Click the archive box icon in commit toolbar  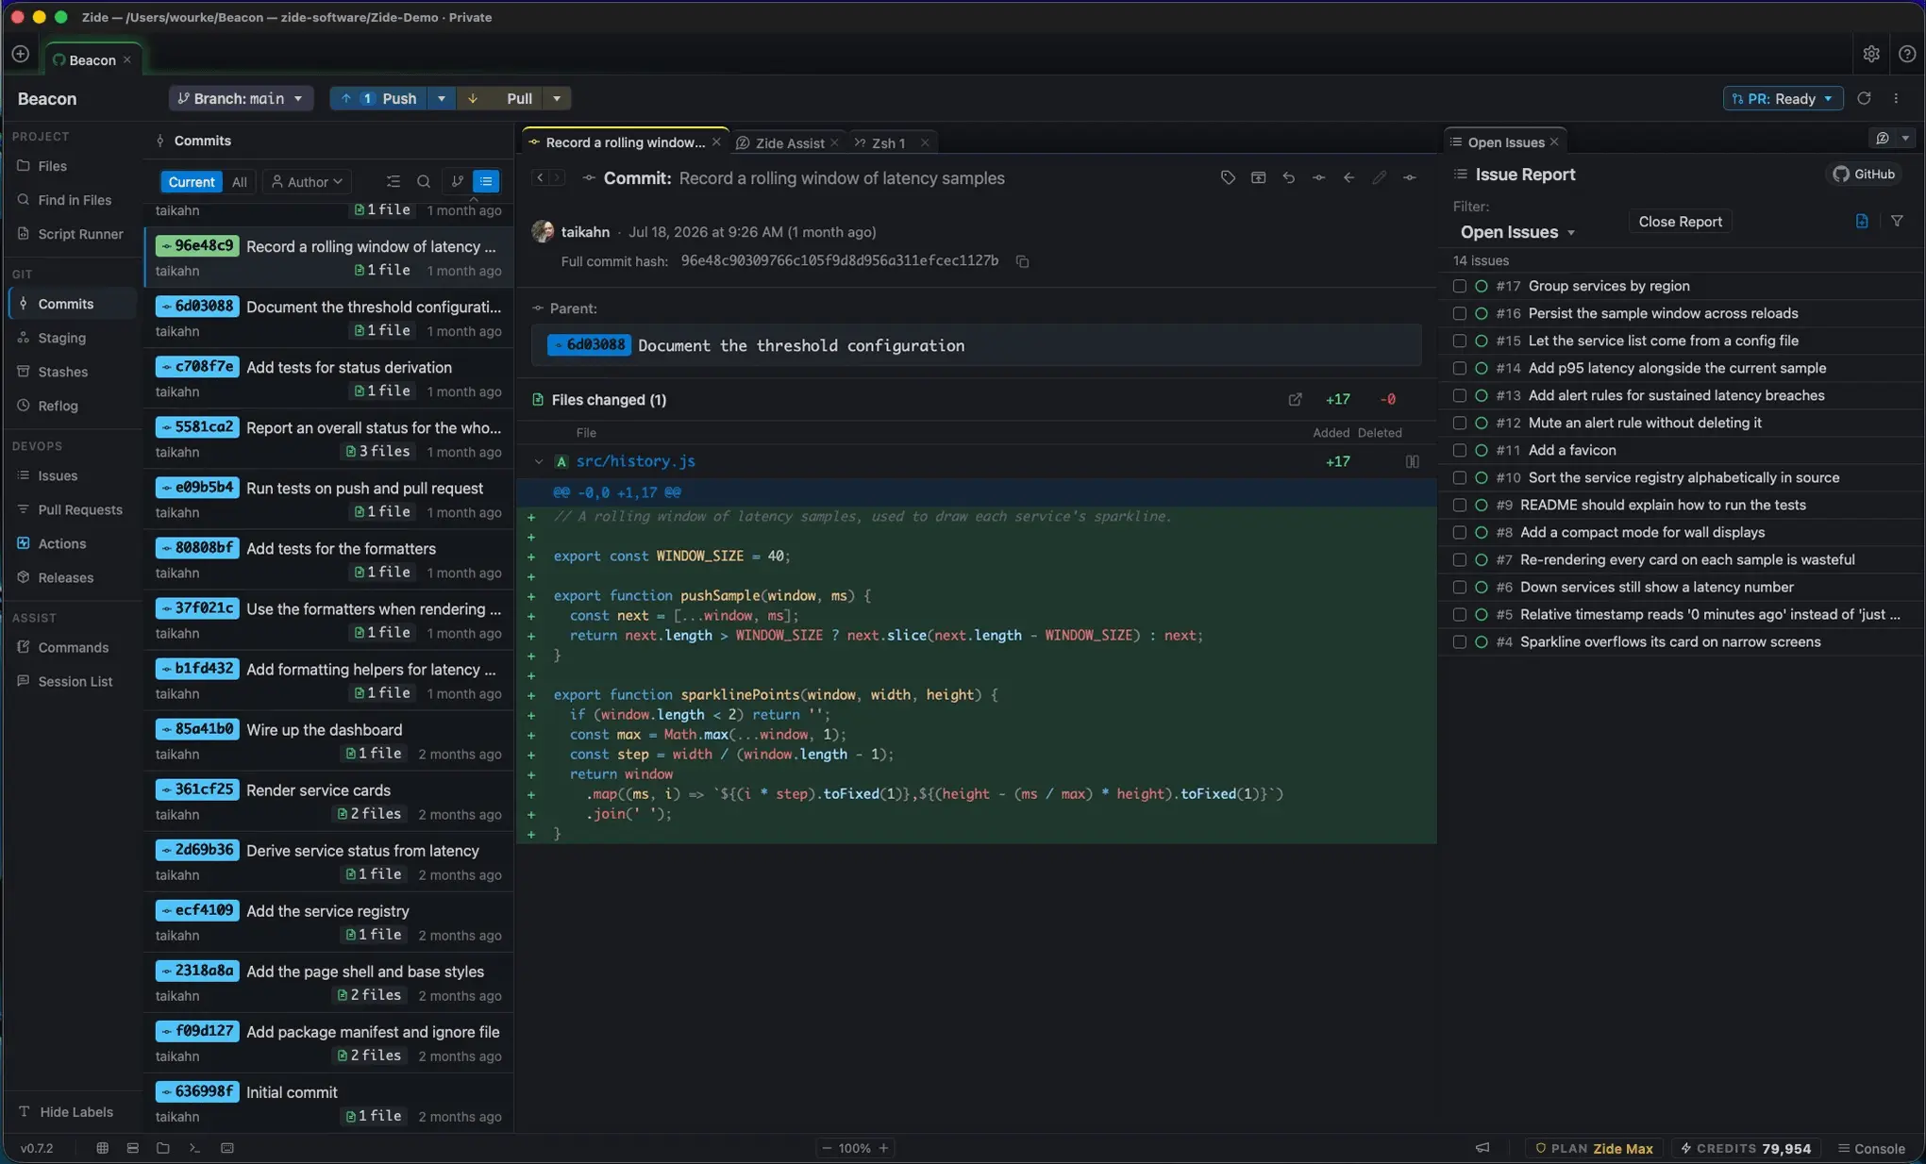[x=1258, y=178]
